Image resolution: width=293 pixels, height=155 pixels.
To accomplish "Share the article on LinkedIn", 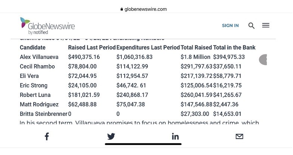I will pyautogui.click(x=175, y=136).
